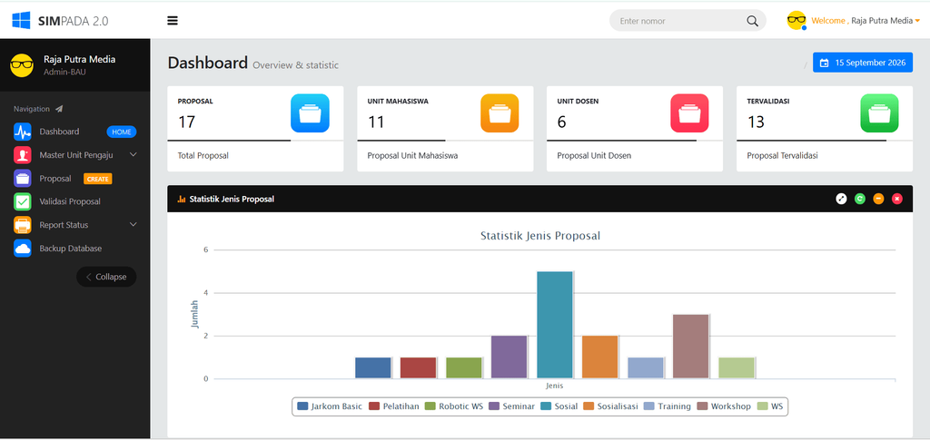This screenshot has height=440, width=930.
Task: Click the green folder icon on Tervalidasi card
Action: click(x=879, y=113)
